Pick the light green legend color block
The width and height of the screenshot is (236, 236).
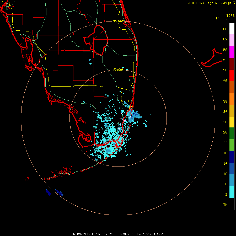point(232,145)
